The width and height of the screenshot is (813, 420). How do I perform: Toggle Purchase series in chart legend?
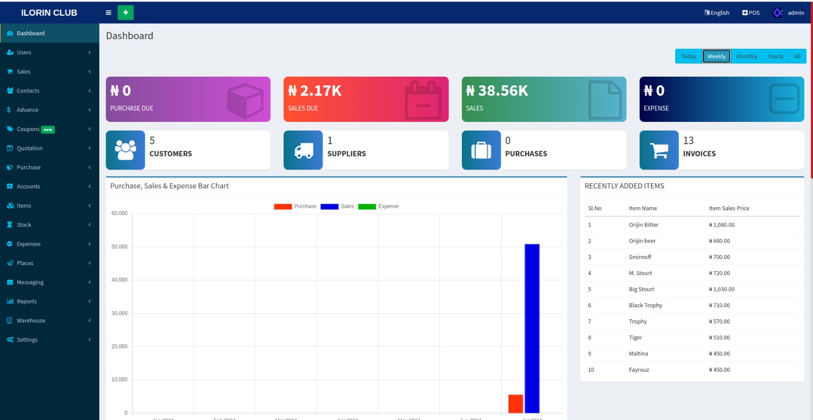[x=295, y=207]
